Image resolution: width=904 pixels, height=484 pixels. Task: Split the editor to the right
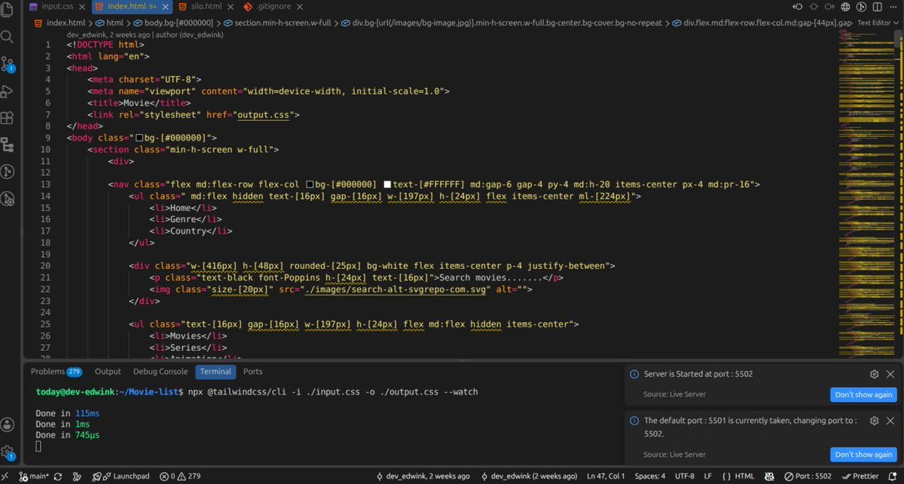[x=878, y=7]
